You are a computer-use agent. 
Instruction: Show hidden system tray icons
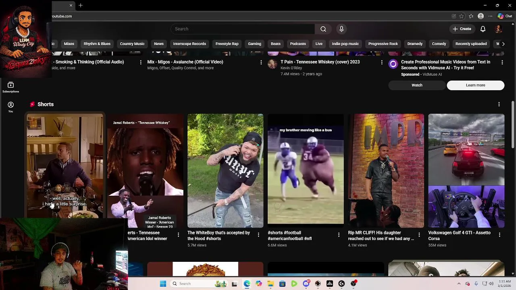(459, 284)
